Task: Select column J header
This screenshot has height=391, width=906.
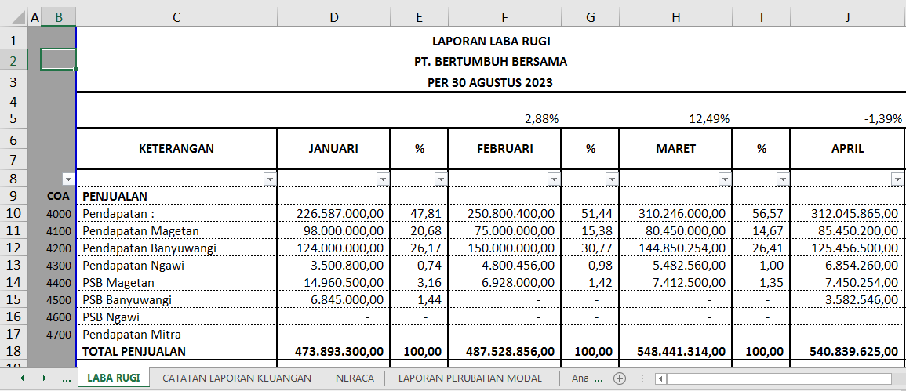Action: tap(847, 18)
